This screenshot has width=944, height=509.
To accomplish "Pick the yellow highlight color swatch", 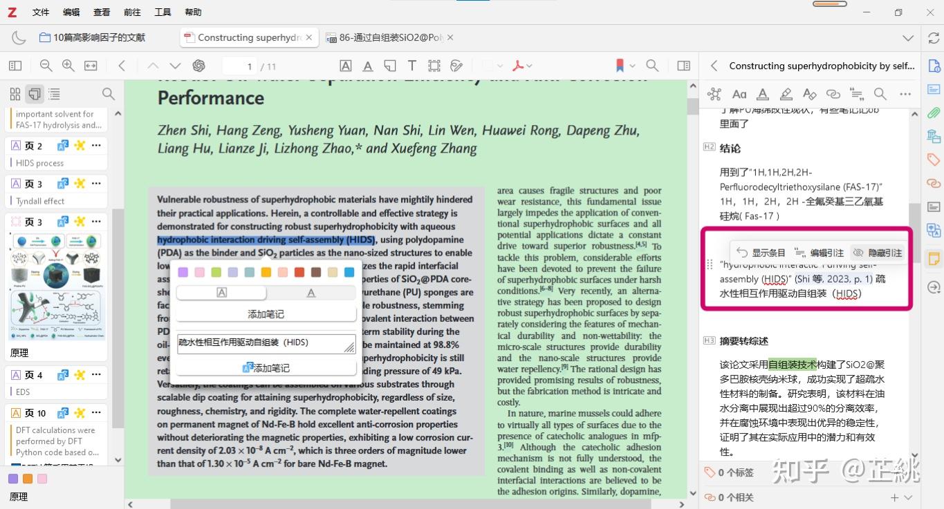I will point(266,272).
